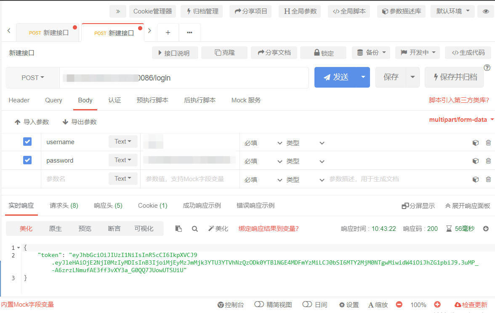Switch to 预执行脚本 pre-script tab
This screenshot has width=495, height=313.
click(x=152, y=100)
